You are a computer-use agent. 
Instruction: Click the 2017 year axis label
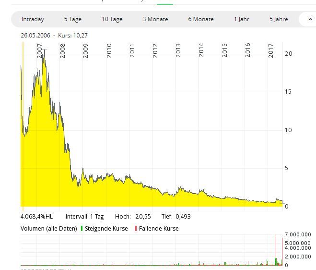pos(271,50)
